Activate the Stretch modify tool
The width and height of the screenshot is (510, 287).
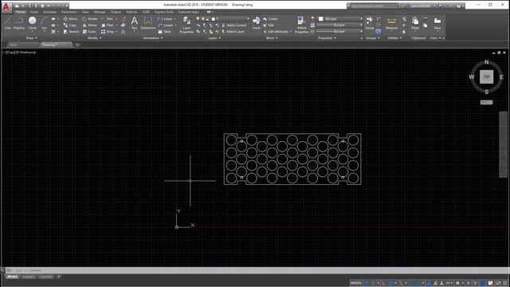coord(71,32)
